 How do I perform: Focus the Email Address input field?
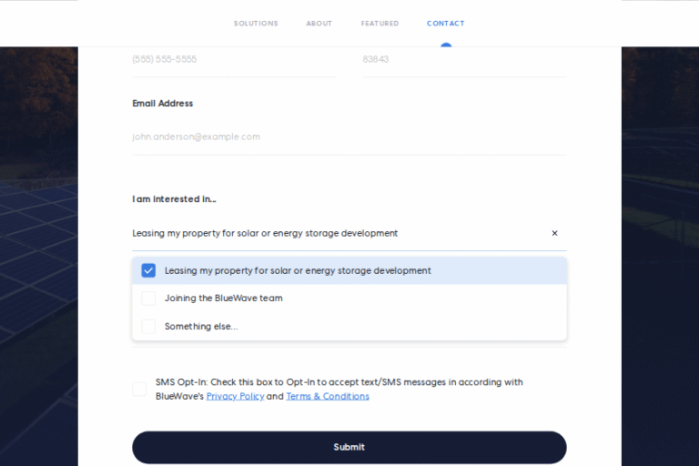pyautogui.click(x=349, y=137)
